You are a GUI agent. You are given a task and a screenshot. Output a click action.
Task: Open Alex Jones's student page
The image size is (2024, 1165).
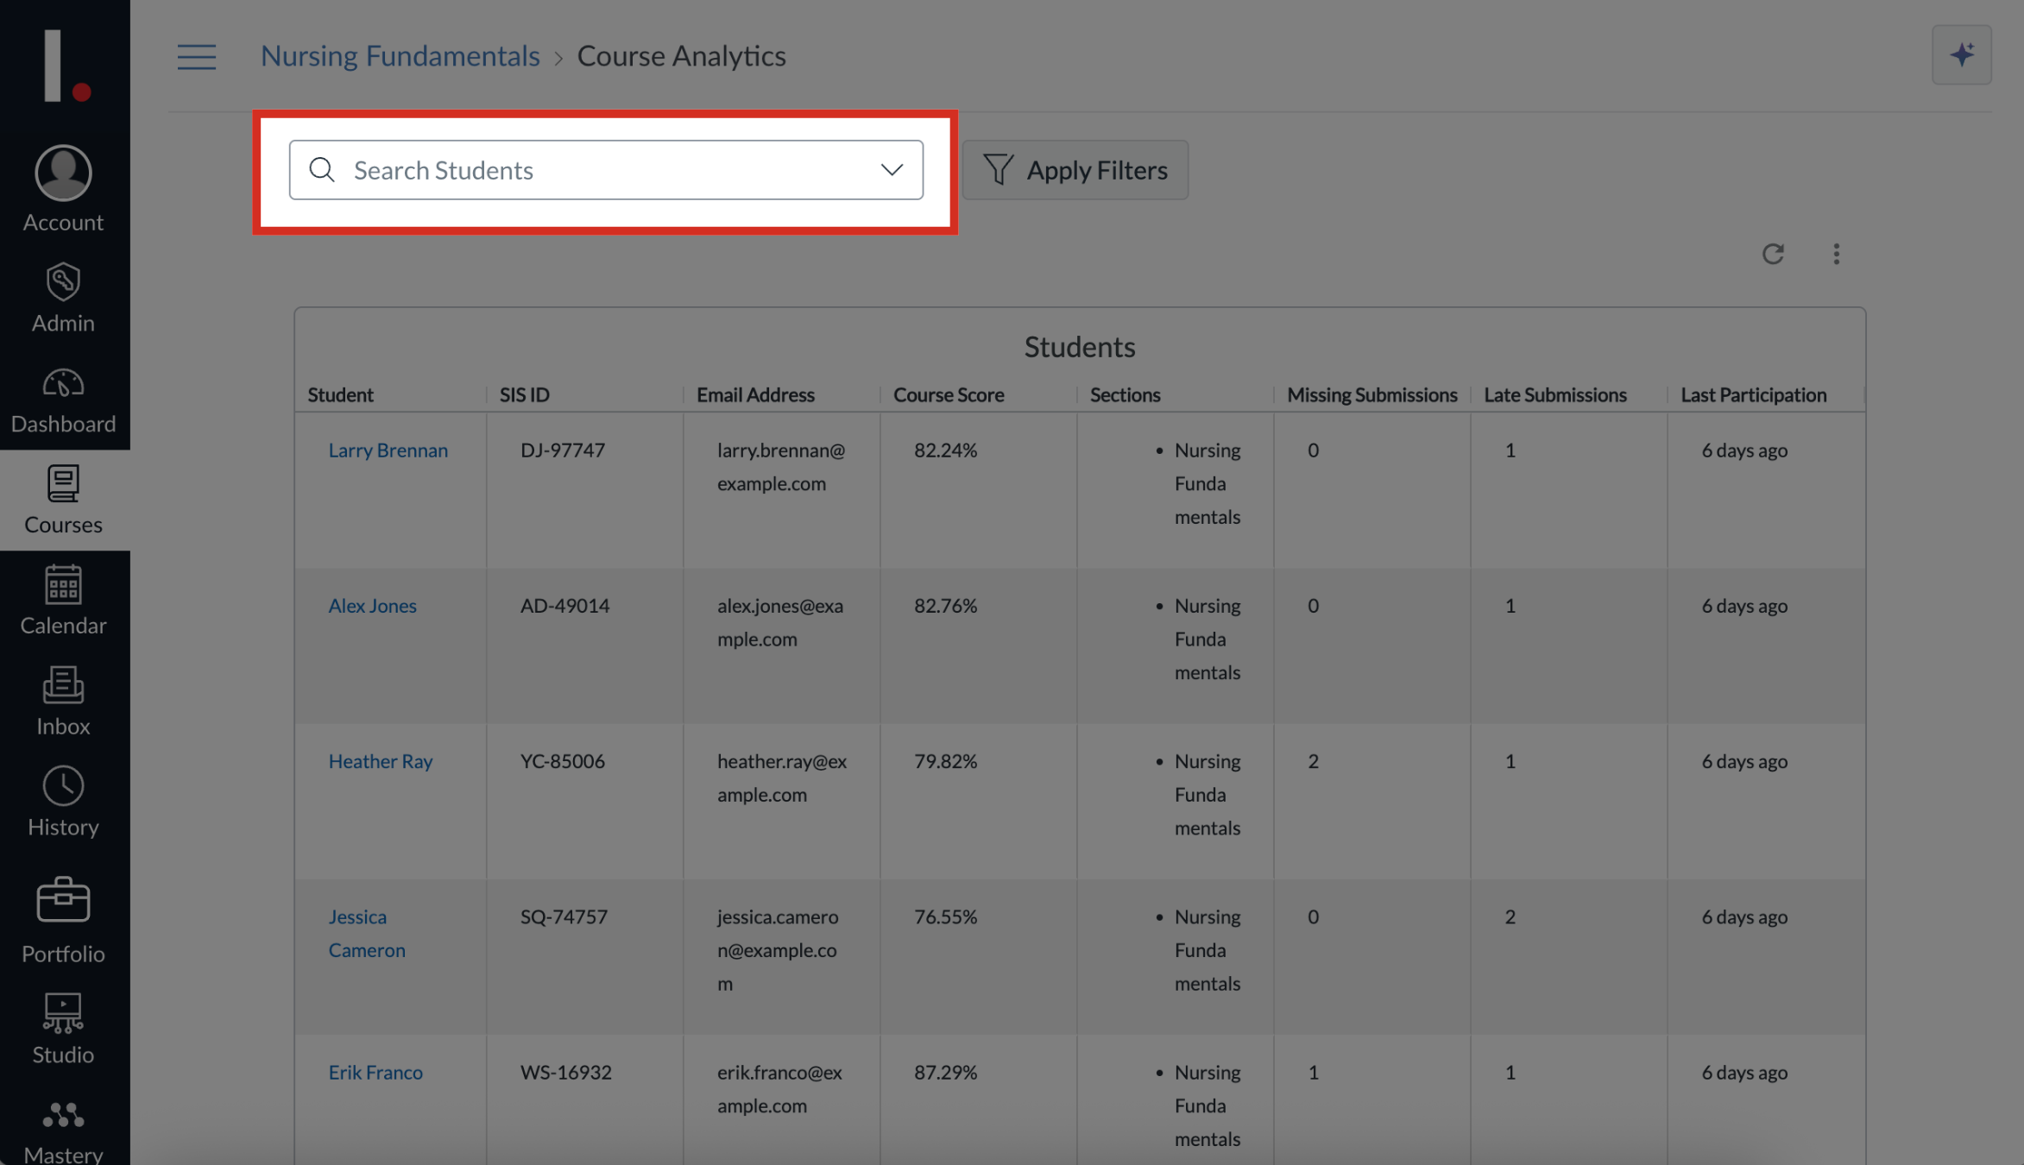pos(372,606)
